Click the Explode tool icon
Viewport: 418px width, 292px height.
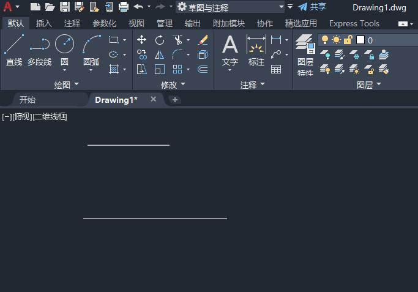[203, 54]
